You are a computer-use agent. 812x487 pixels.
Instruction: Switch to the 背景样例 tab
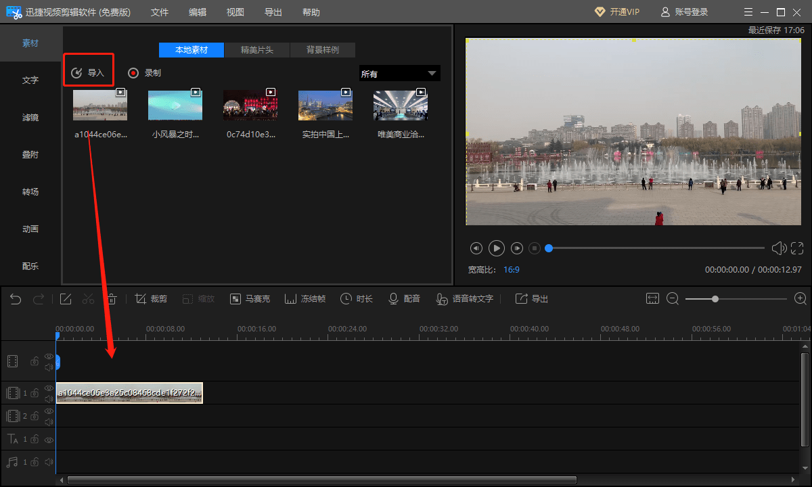click(323, 50)
